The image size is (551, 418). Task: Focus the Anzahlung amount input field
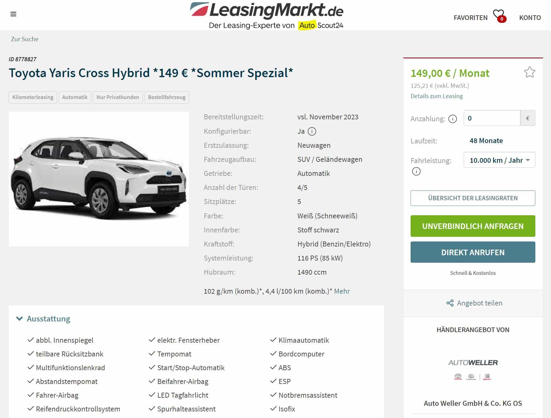[492, 118]
